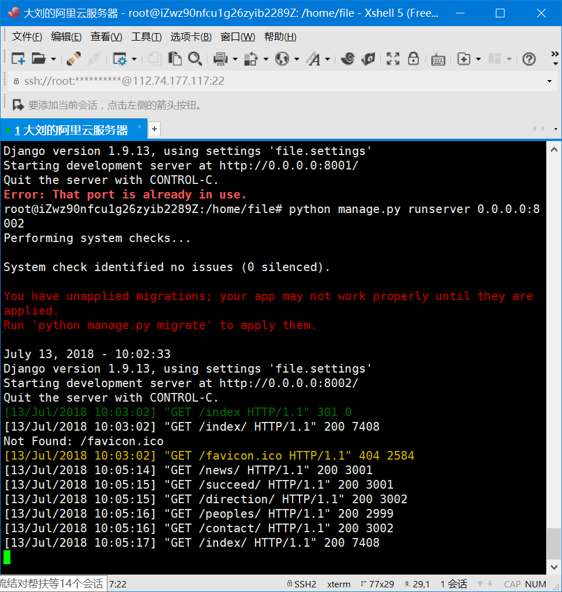Expand the new tab icon dropdown arrow
The image size is (562, 592).
coord(478,59)
